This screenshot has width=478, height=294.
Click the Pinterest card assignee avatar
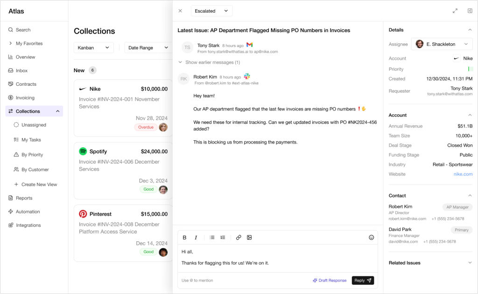[x=163, y=253]
